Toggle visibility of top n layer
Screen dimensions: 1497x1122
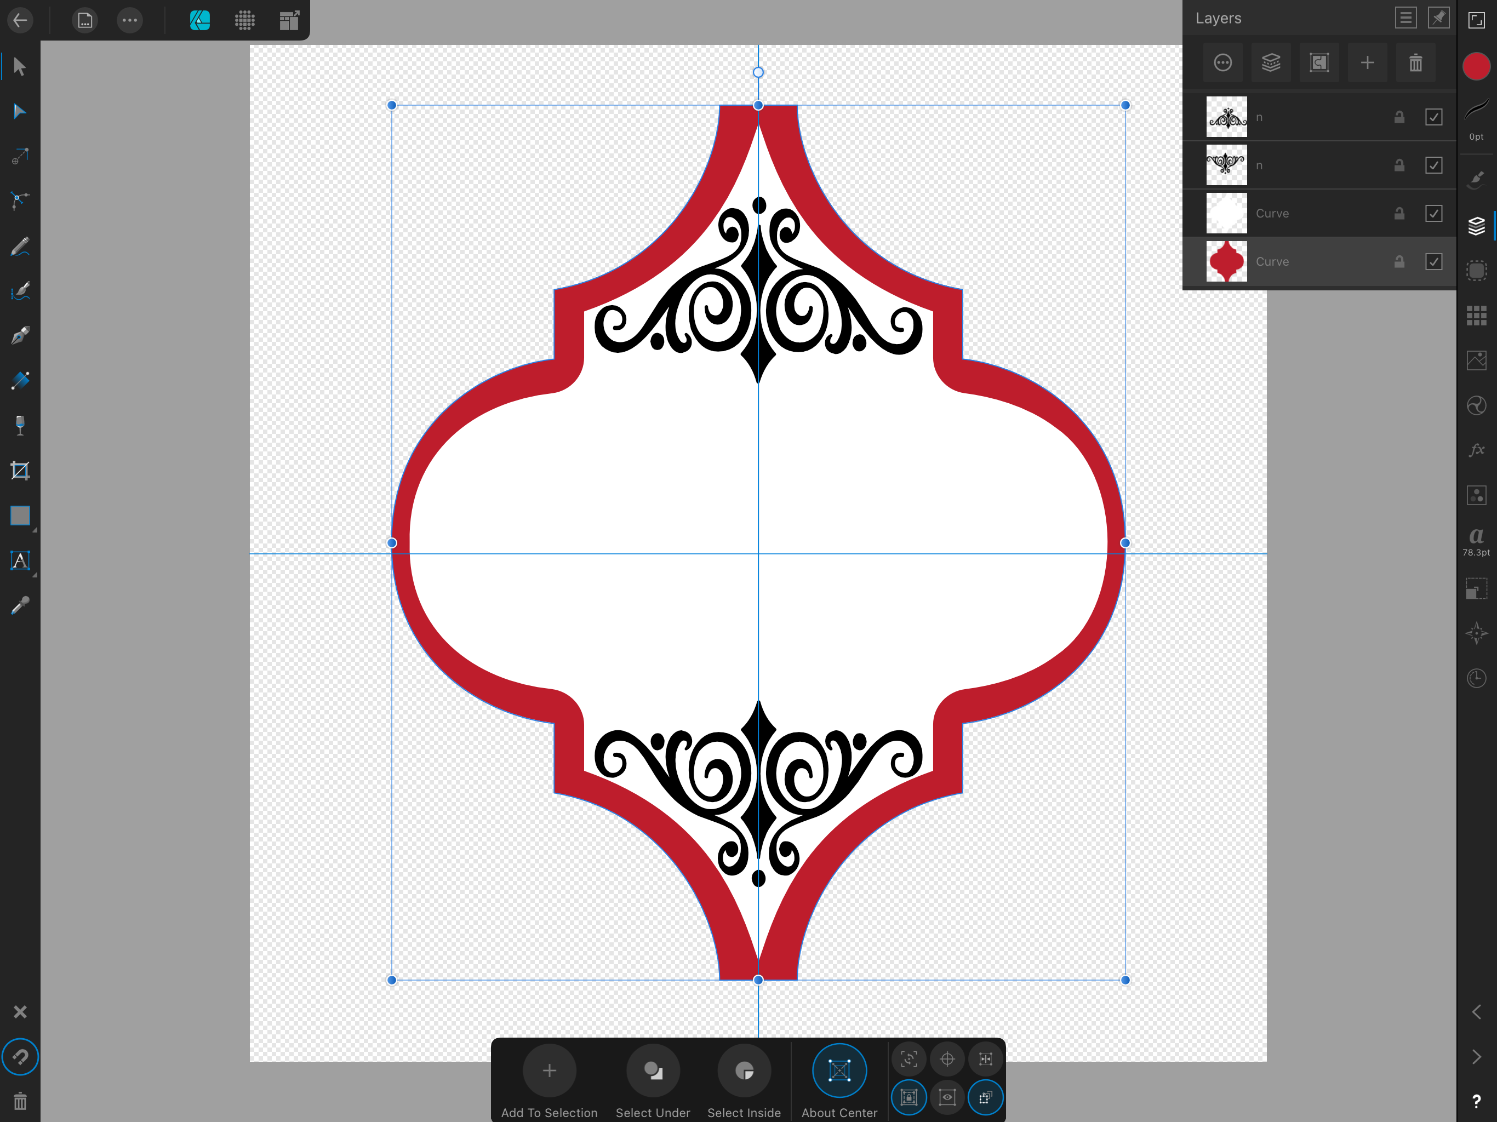[1433, 117]
